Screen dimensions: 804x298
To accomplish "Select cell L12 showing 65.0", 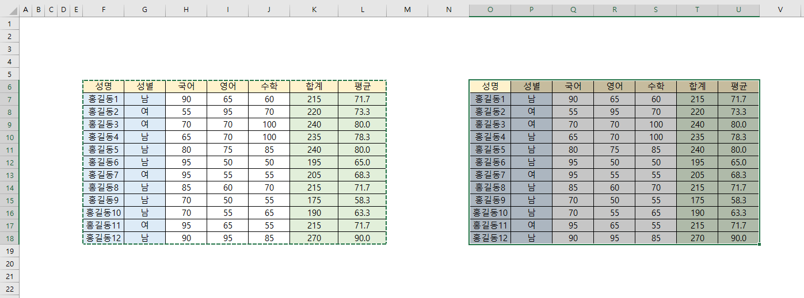I will [363, 162].
